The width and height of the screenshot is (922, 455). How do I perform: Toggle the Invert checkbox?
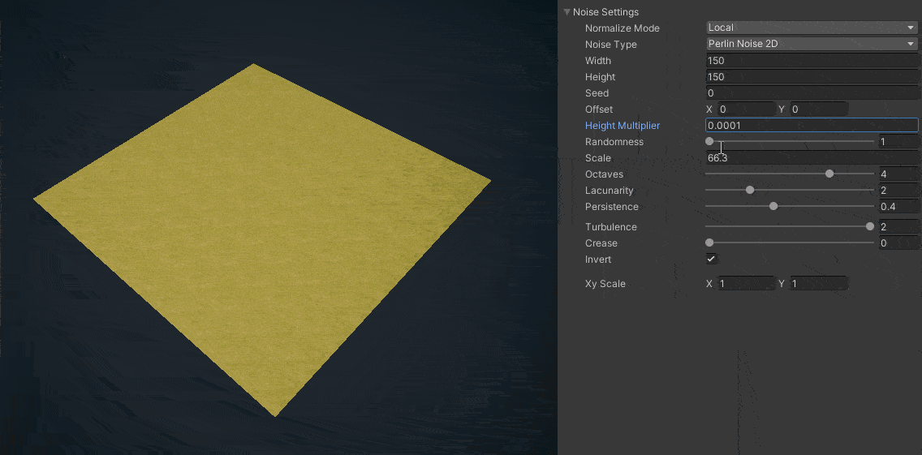pyautogui.click(x=711, y=259)
